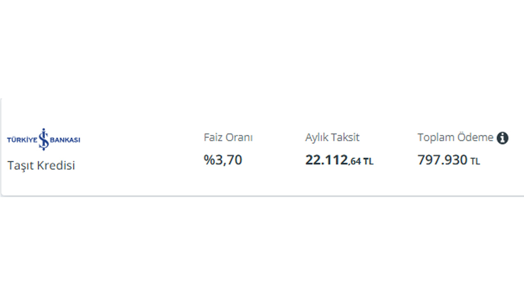The width and height of the screenshot is (524, 295).
Task: Click the Faiz Oranı label
Action: point(228,138)
